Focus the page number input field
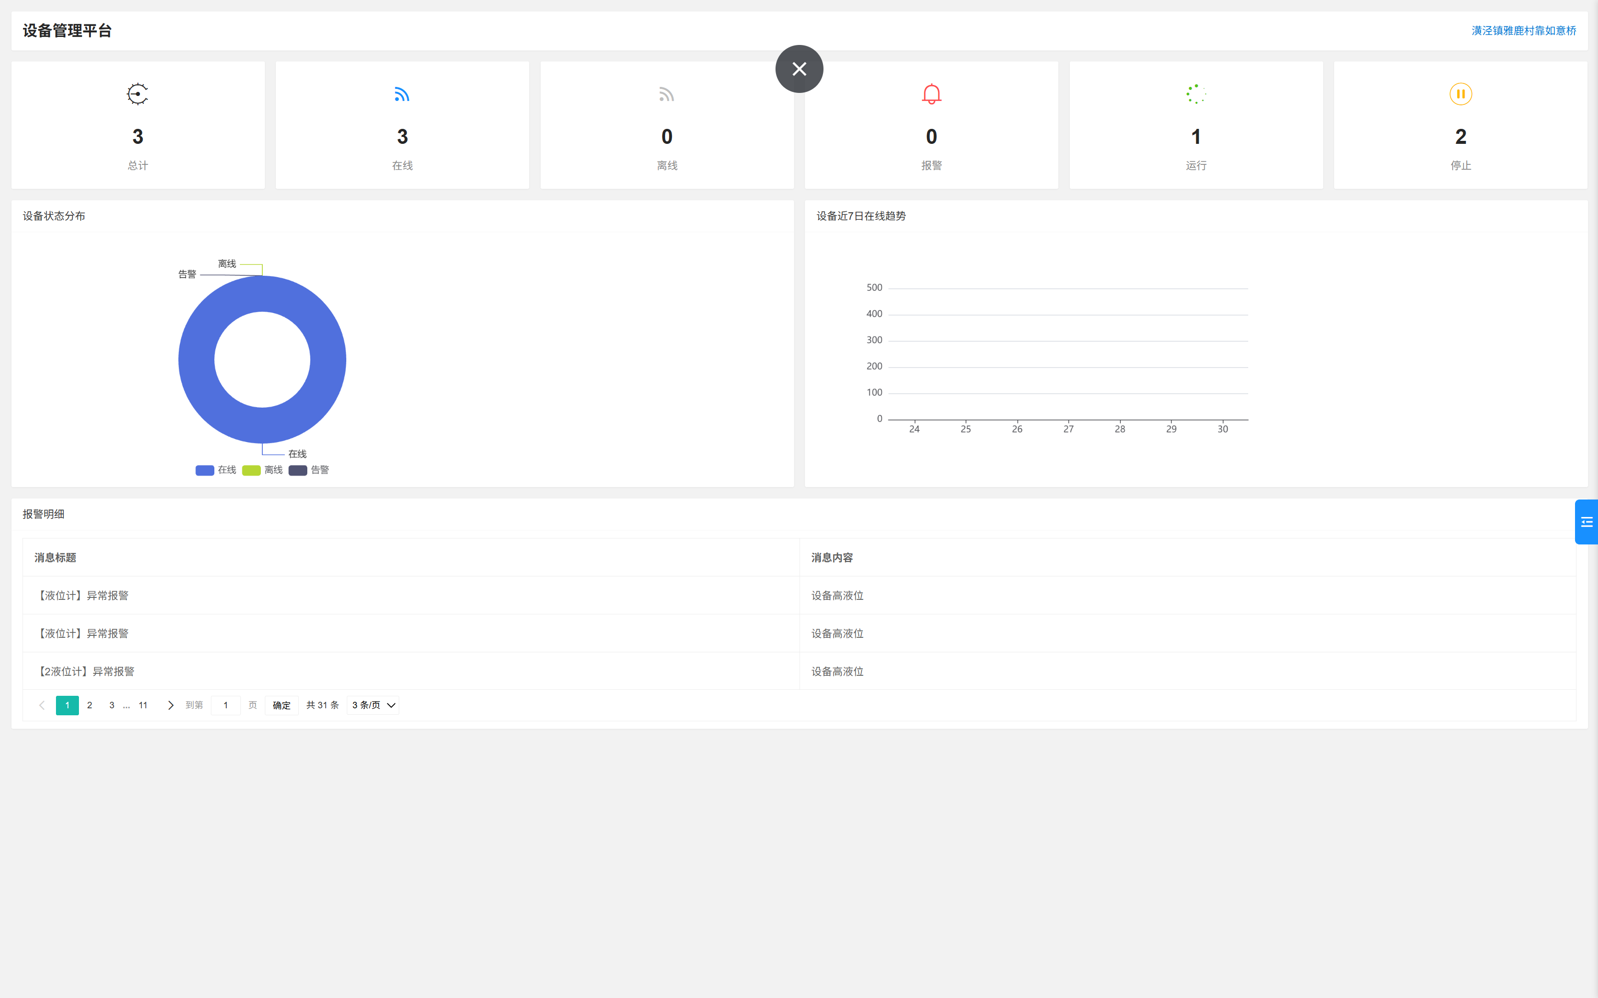The height and width of the screenshot is (998, 1598). (226, 705)
